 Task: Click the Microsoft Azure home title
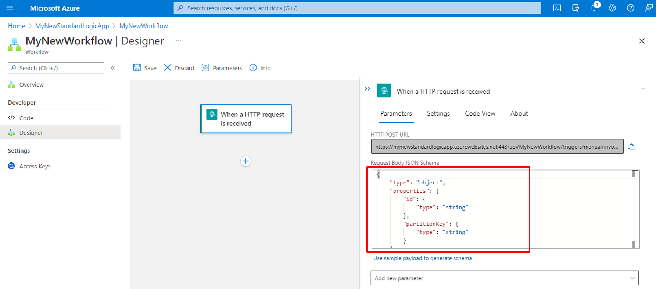coord(55,8)
